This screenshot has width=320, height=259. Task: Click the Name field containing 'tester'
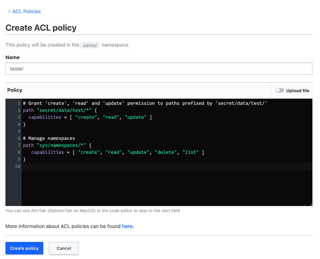click(x=159, y=69)
